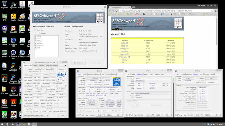The height and width of the screenshot is (126, 225).
Task: Open the Chrome hamburger menu
Action: (216, 11)
